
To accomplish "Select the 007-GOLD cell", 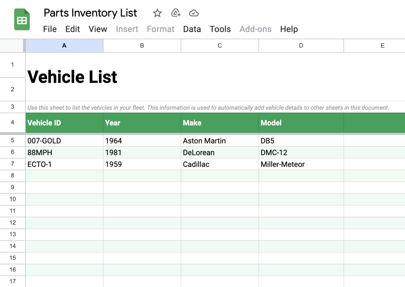I will coord(64,141).
